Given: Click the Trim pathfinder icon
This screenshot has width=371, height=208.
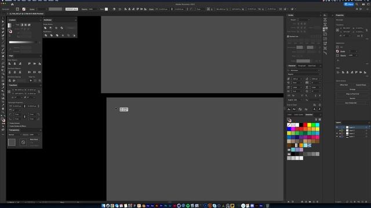Looking at the screenshot, I should (x=52, y=35).
